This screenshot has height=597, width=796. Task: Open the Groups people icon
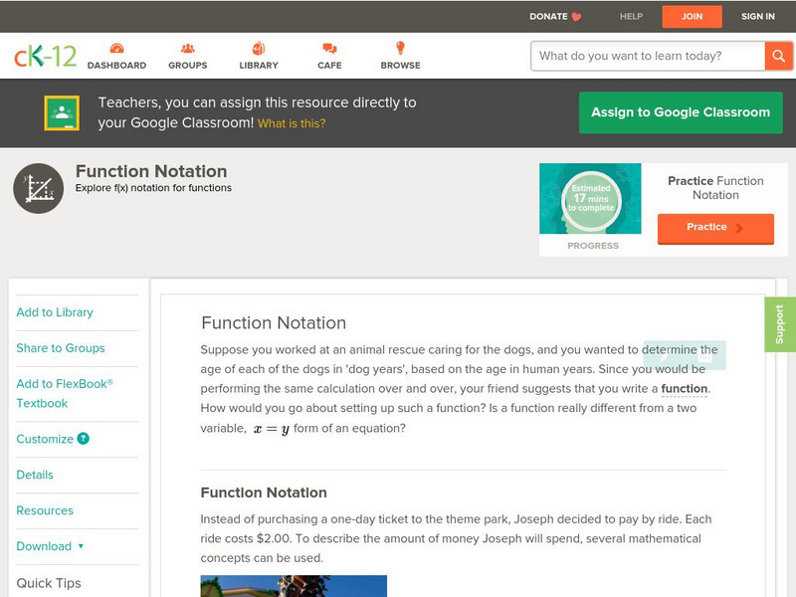click(188, 48)
